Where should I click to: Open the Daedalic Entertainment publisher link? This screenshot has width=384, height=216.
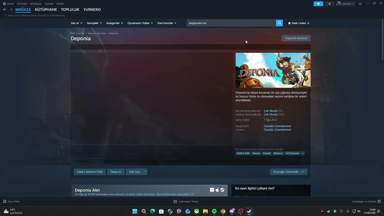[x=277, y=130]
